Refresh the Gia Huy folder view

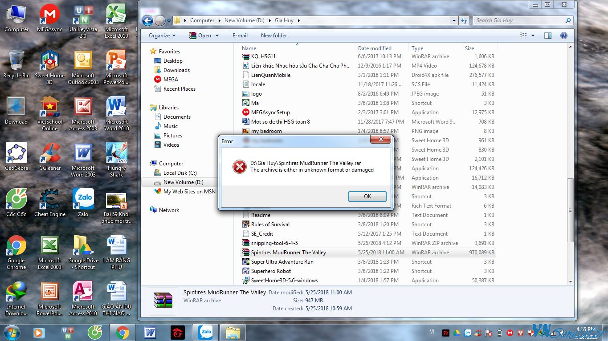465,20
